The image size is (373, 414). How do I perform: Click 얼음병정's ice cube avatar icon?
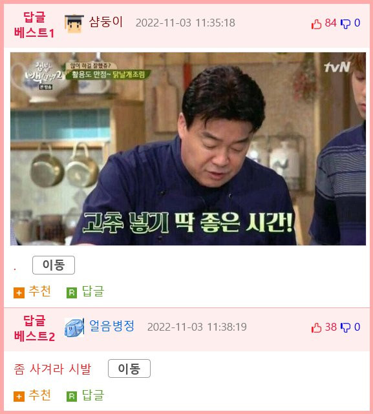click(74, 327)
